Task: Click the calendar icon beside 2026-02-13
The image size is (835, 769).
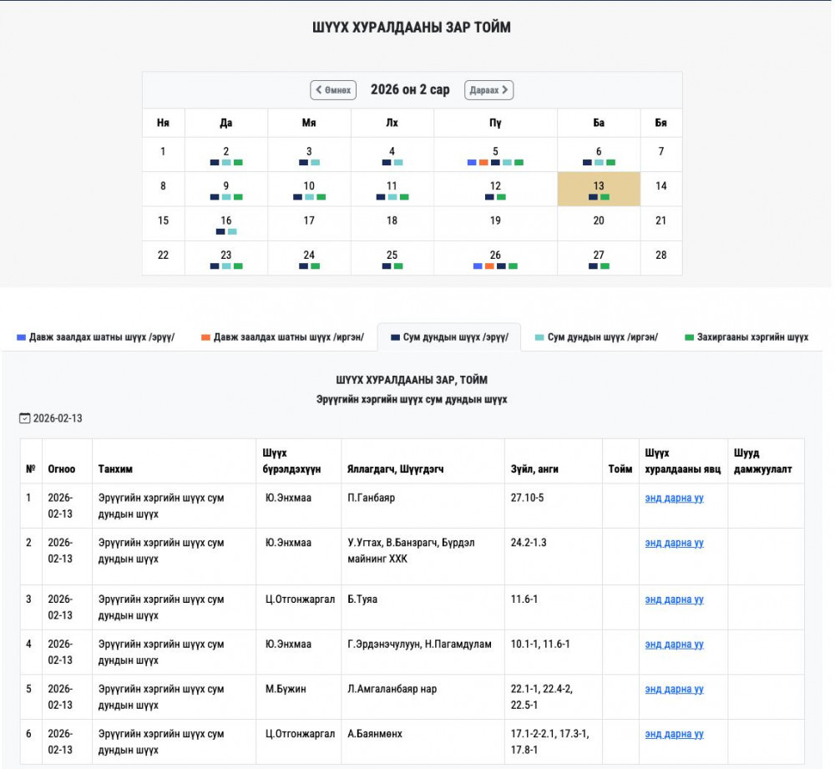Action: click(x=24, y=418)
